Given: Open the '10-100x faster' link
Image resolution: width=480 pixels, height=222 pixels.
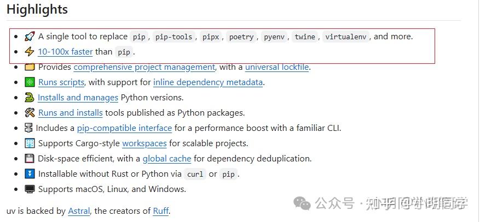Looking at the screenshot, I should coord(65,52).
